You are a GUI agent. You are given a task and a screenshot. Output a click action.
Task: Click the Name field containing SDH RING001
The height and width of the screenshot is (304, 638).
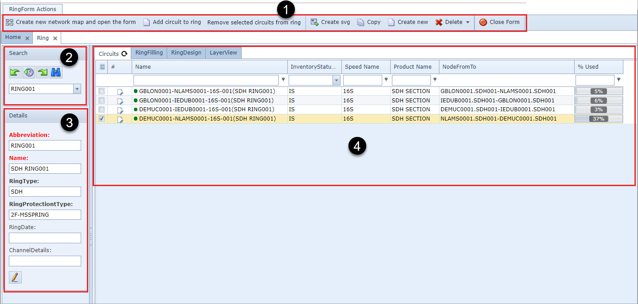(45, 168)
